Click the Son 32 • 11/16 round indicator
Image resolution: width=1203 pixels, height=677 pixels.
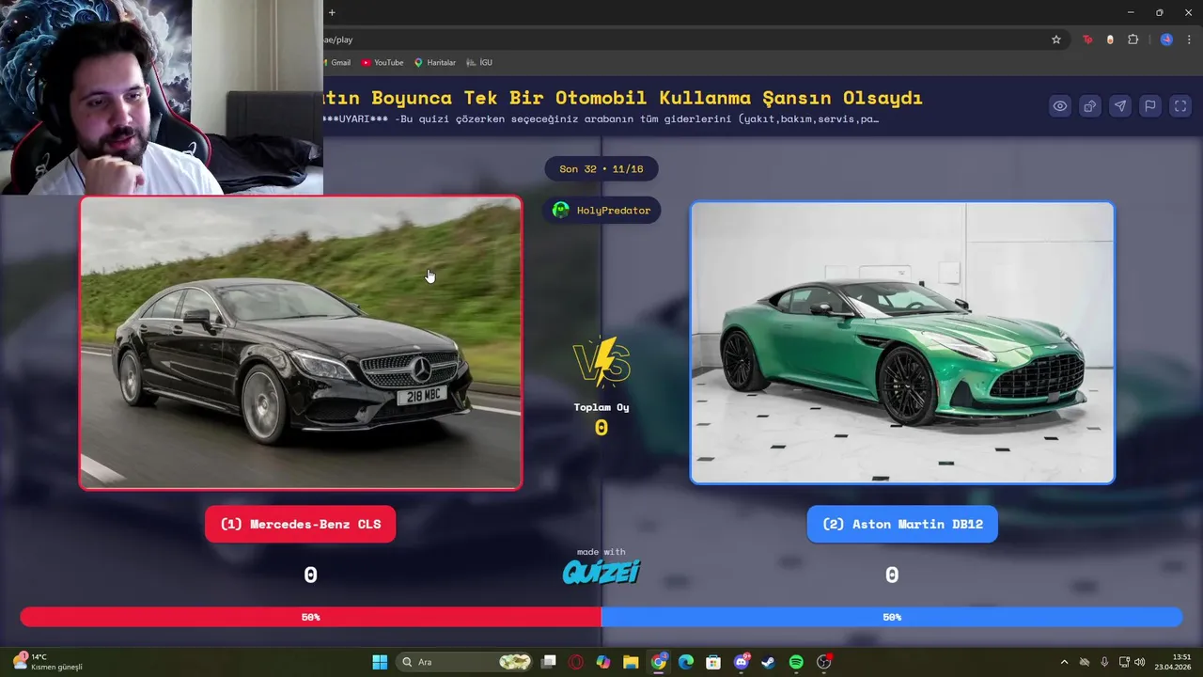coord(601,169)
